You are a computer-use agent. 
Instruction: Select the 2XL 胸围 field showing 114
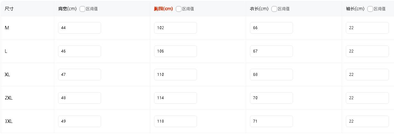click(175, 98)
